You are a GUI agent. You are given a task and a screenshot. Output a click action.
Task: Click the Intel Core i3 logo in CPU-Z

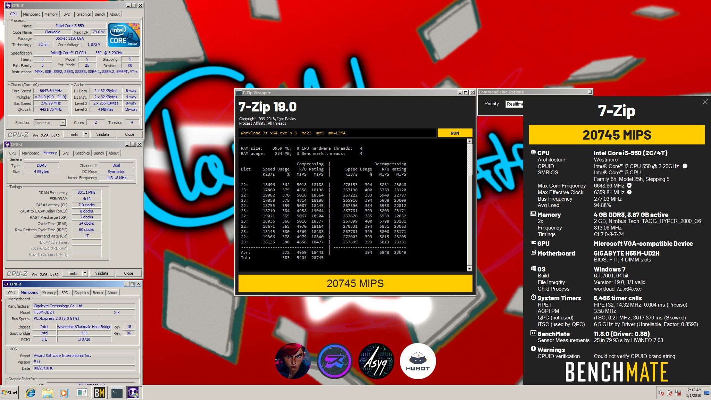point(124,35)
